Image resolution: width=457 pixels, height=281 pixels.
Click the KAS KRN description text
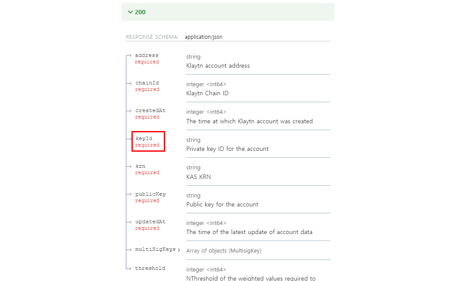point(198,177)
